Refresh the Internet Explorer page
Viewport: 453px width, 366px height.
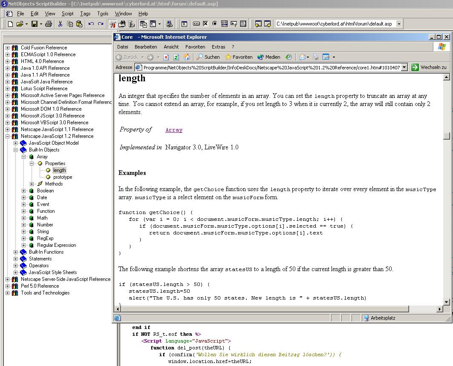[x=176, y=57]
